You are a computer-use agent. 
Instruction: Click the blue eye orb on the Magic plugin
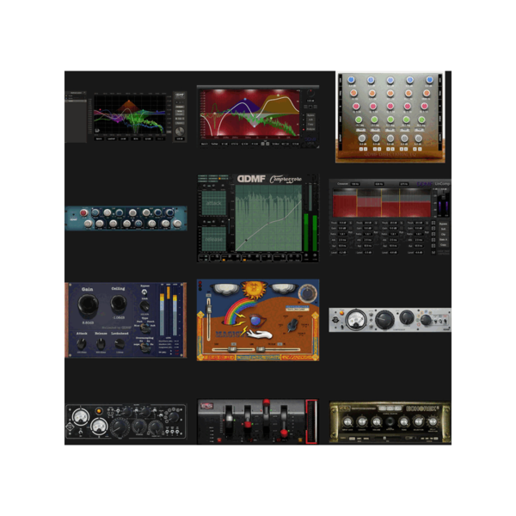pyautogui.click(x=255, y=320)
